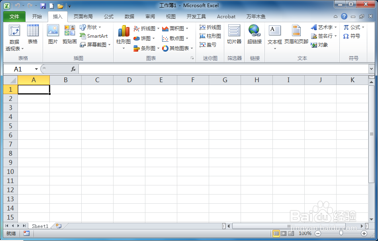Open the clip art (剪贴画) pane

point(70,35)
